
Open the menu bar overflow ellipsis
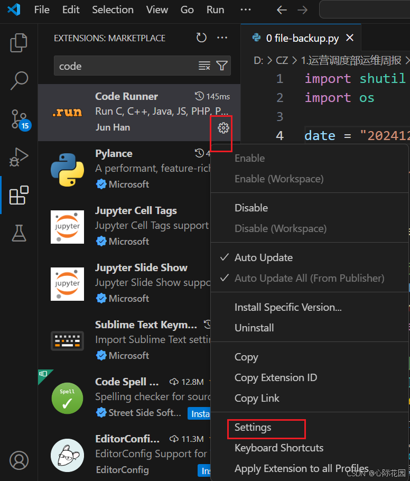click(245, 10)
